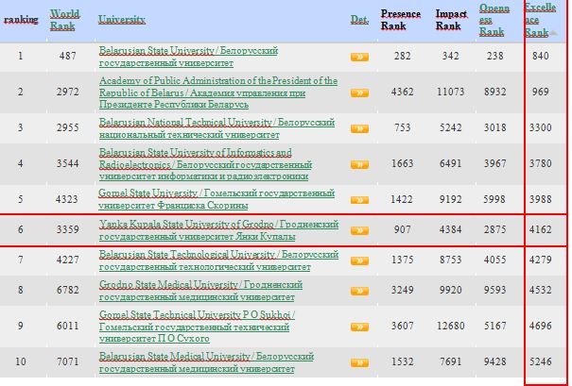Click the Presence Rank column header
This screenshot has height=386, width=572.
click(401, 20)
